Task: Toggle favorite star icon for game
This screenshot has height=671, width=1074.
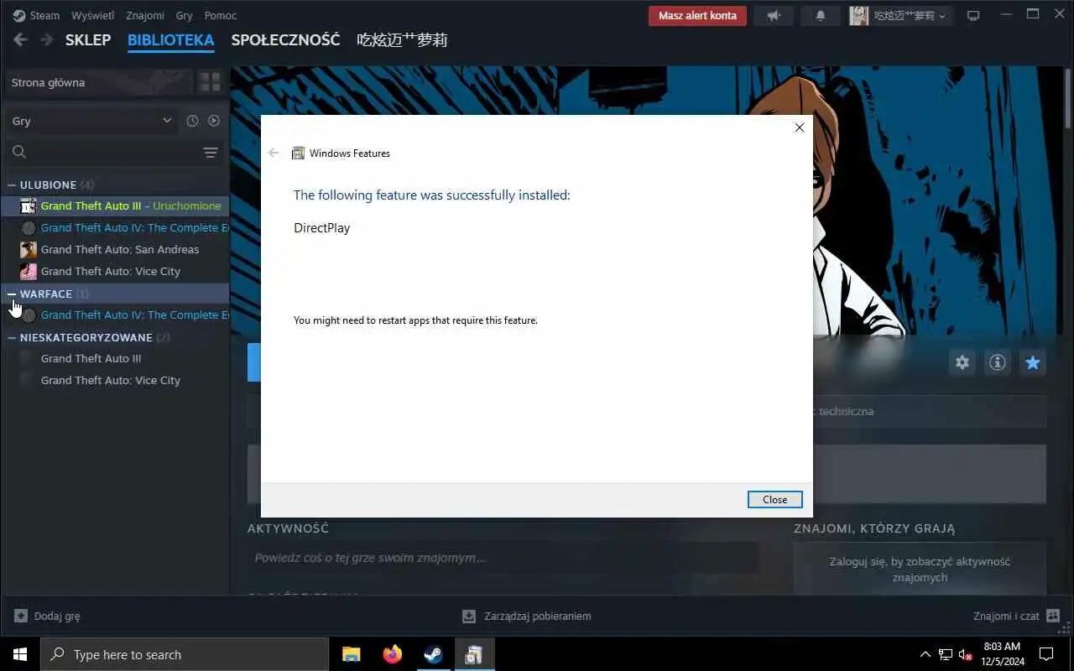Action: [1033, 362]
